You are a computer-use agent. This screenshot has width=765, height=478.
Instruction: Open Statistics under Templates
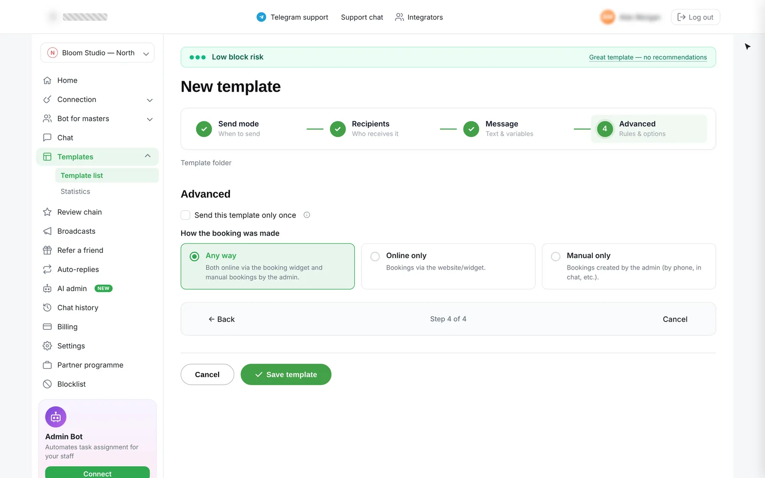pos(76,191)
